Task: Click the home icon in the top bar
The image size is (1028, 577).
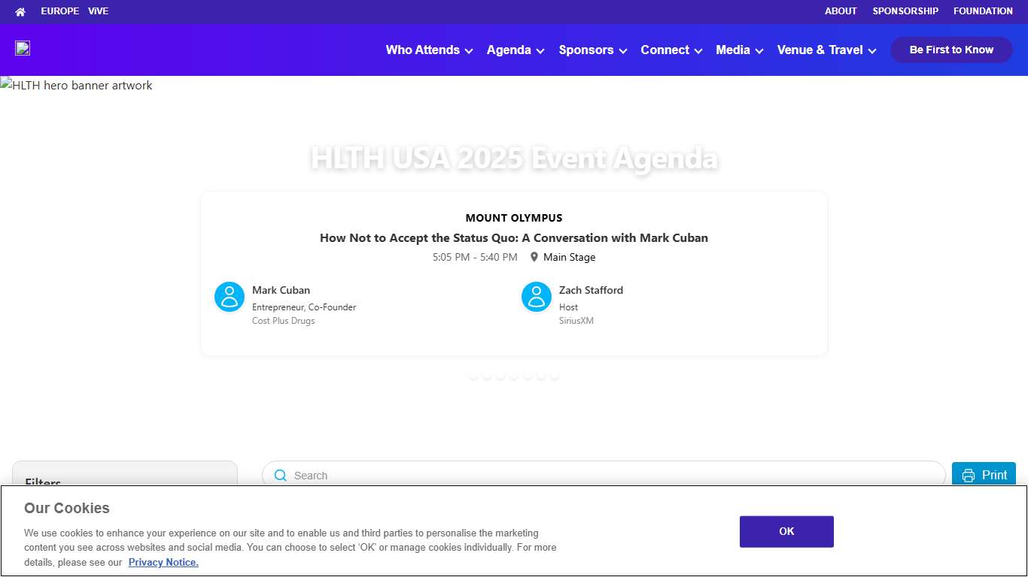Action: pos(20,11)
